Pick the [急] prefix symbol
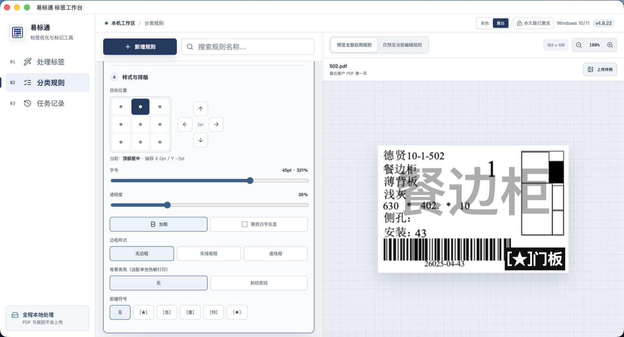Screen dimensions: 624x337 [x=167, y=312]
